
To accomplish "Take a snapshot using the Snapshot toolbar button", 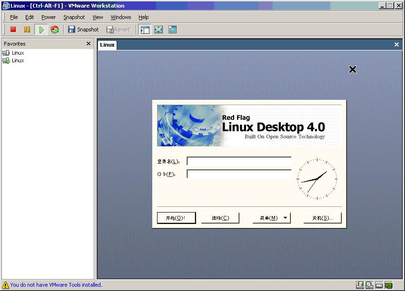I will coord(83,29).
